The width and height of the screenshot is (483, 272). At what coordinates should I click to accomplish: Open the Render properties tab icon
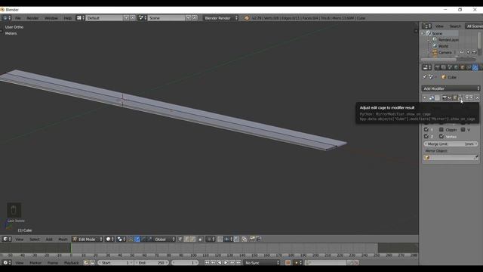pyautogui.click(x=437, y=67)
